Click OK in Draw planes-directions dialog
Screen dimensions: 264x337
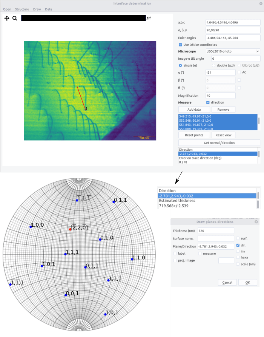248,283
